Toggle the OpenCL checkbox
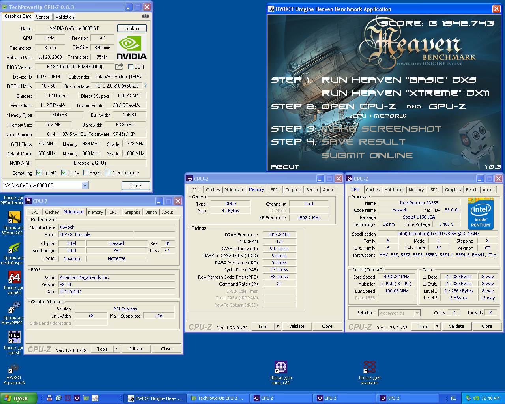This screenshot has width=505, height=404. [x=39, y=172]
